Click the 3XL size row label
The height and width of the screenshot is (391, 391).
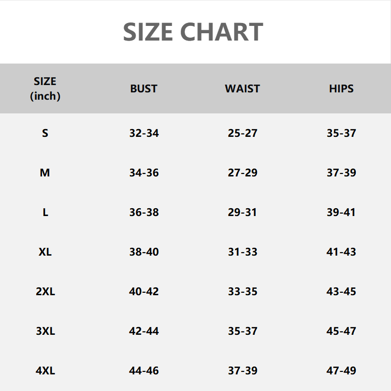(x=45, y=331)
